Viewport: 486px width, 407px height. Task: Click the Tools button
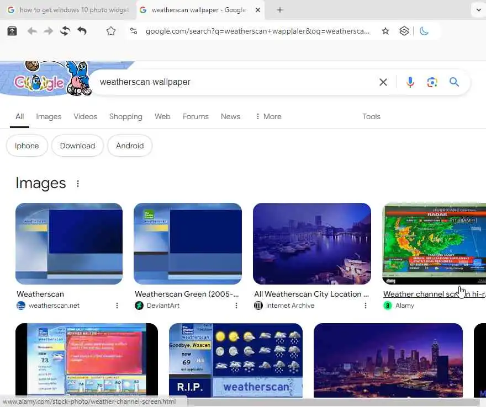point(371,116)
